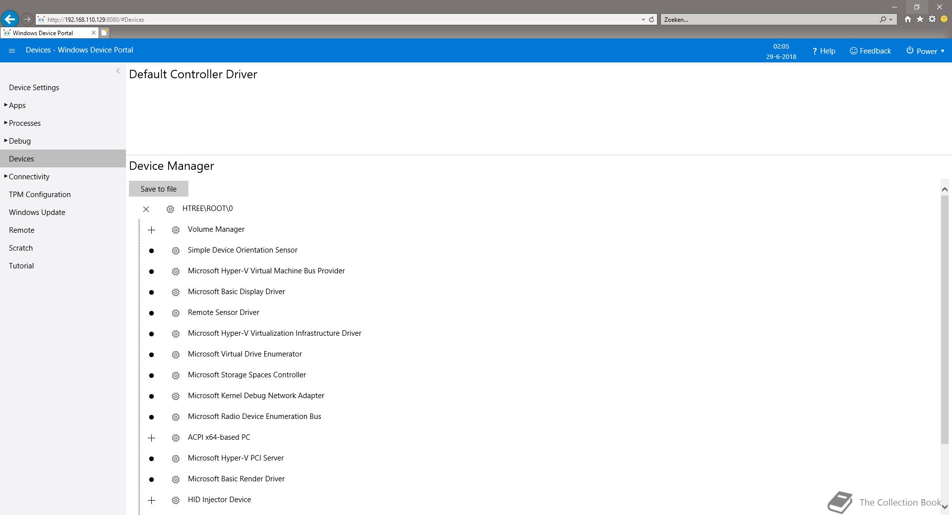Open address bar autocomplete dropdown arrow
This screenshot has height=515, width=952.
643,19
